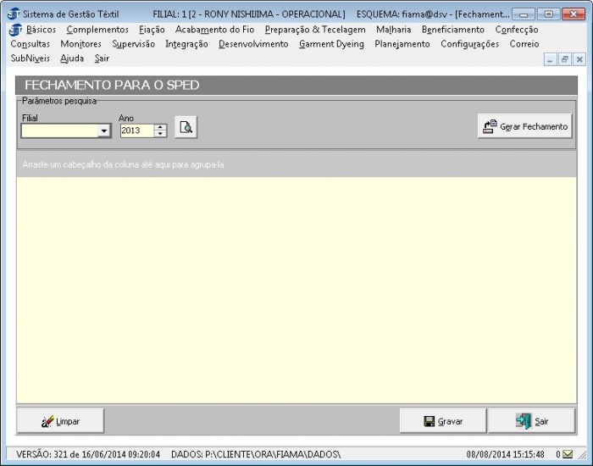Open the Planejamento menu
This screenshot has width=593, height=466.
click(x=402, y=44)
